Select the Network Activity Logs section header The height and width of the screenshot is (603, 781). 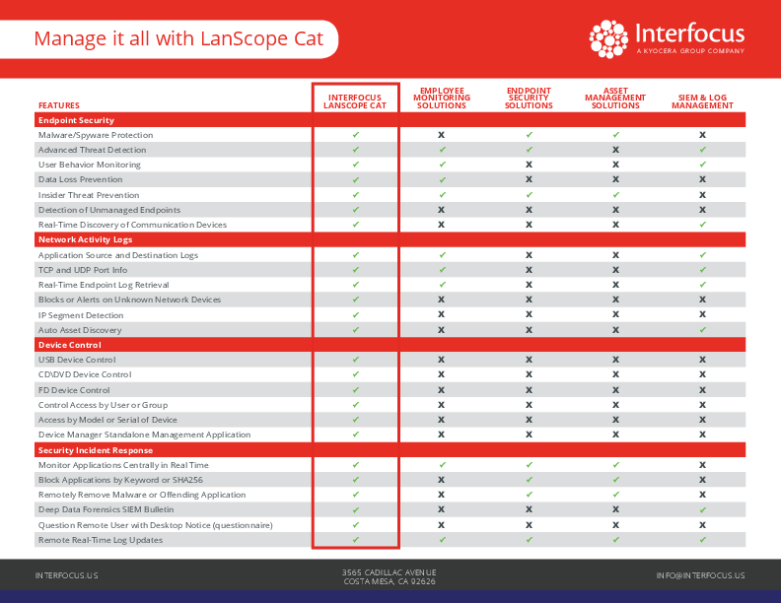[390, 239]
